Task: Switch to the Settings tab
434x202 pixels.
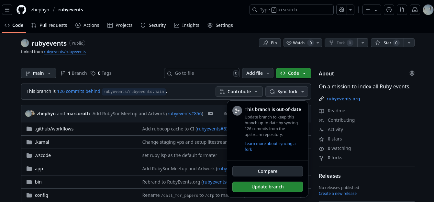Action: (x=220, y=25)
